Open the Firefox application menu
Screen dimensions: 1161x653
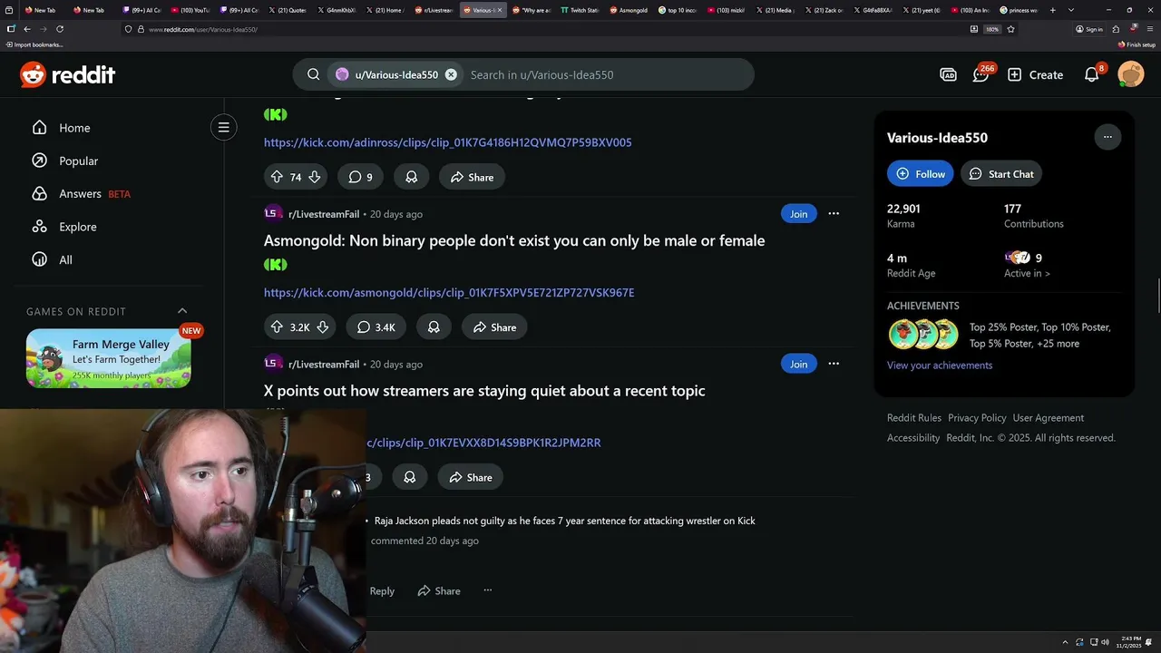pyautogui.click(x=1149, y=29)
